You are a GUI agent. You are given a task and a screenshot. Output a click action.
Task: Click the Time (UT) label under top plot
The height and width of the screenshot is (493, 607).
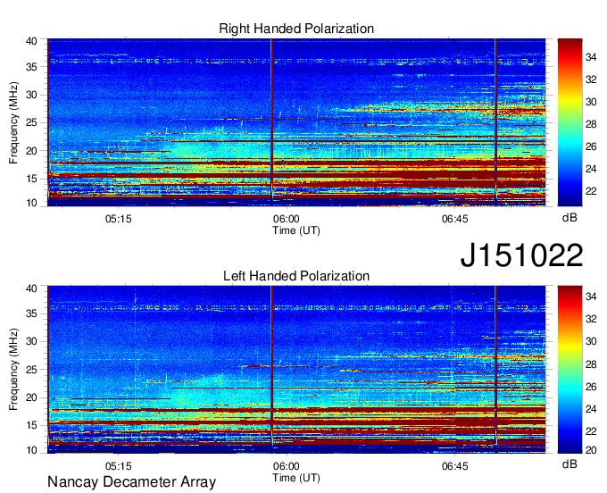(x=296, y=230)
